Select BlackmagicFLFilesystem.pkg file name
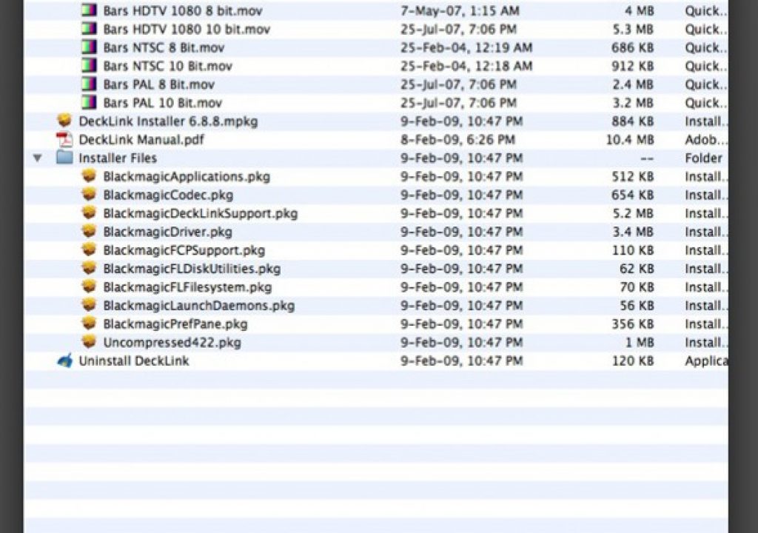The width and height of the screenshot is (758, 533). click(187, 287)
